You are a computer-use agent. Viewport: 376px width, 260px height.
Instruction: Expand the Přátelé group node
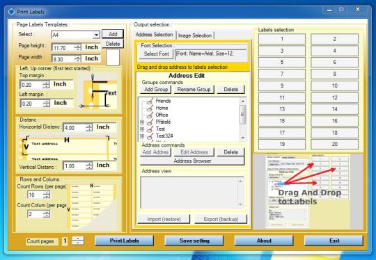pos(142,122)
